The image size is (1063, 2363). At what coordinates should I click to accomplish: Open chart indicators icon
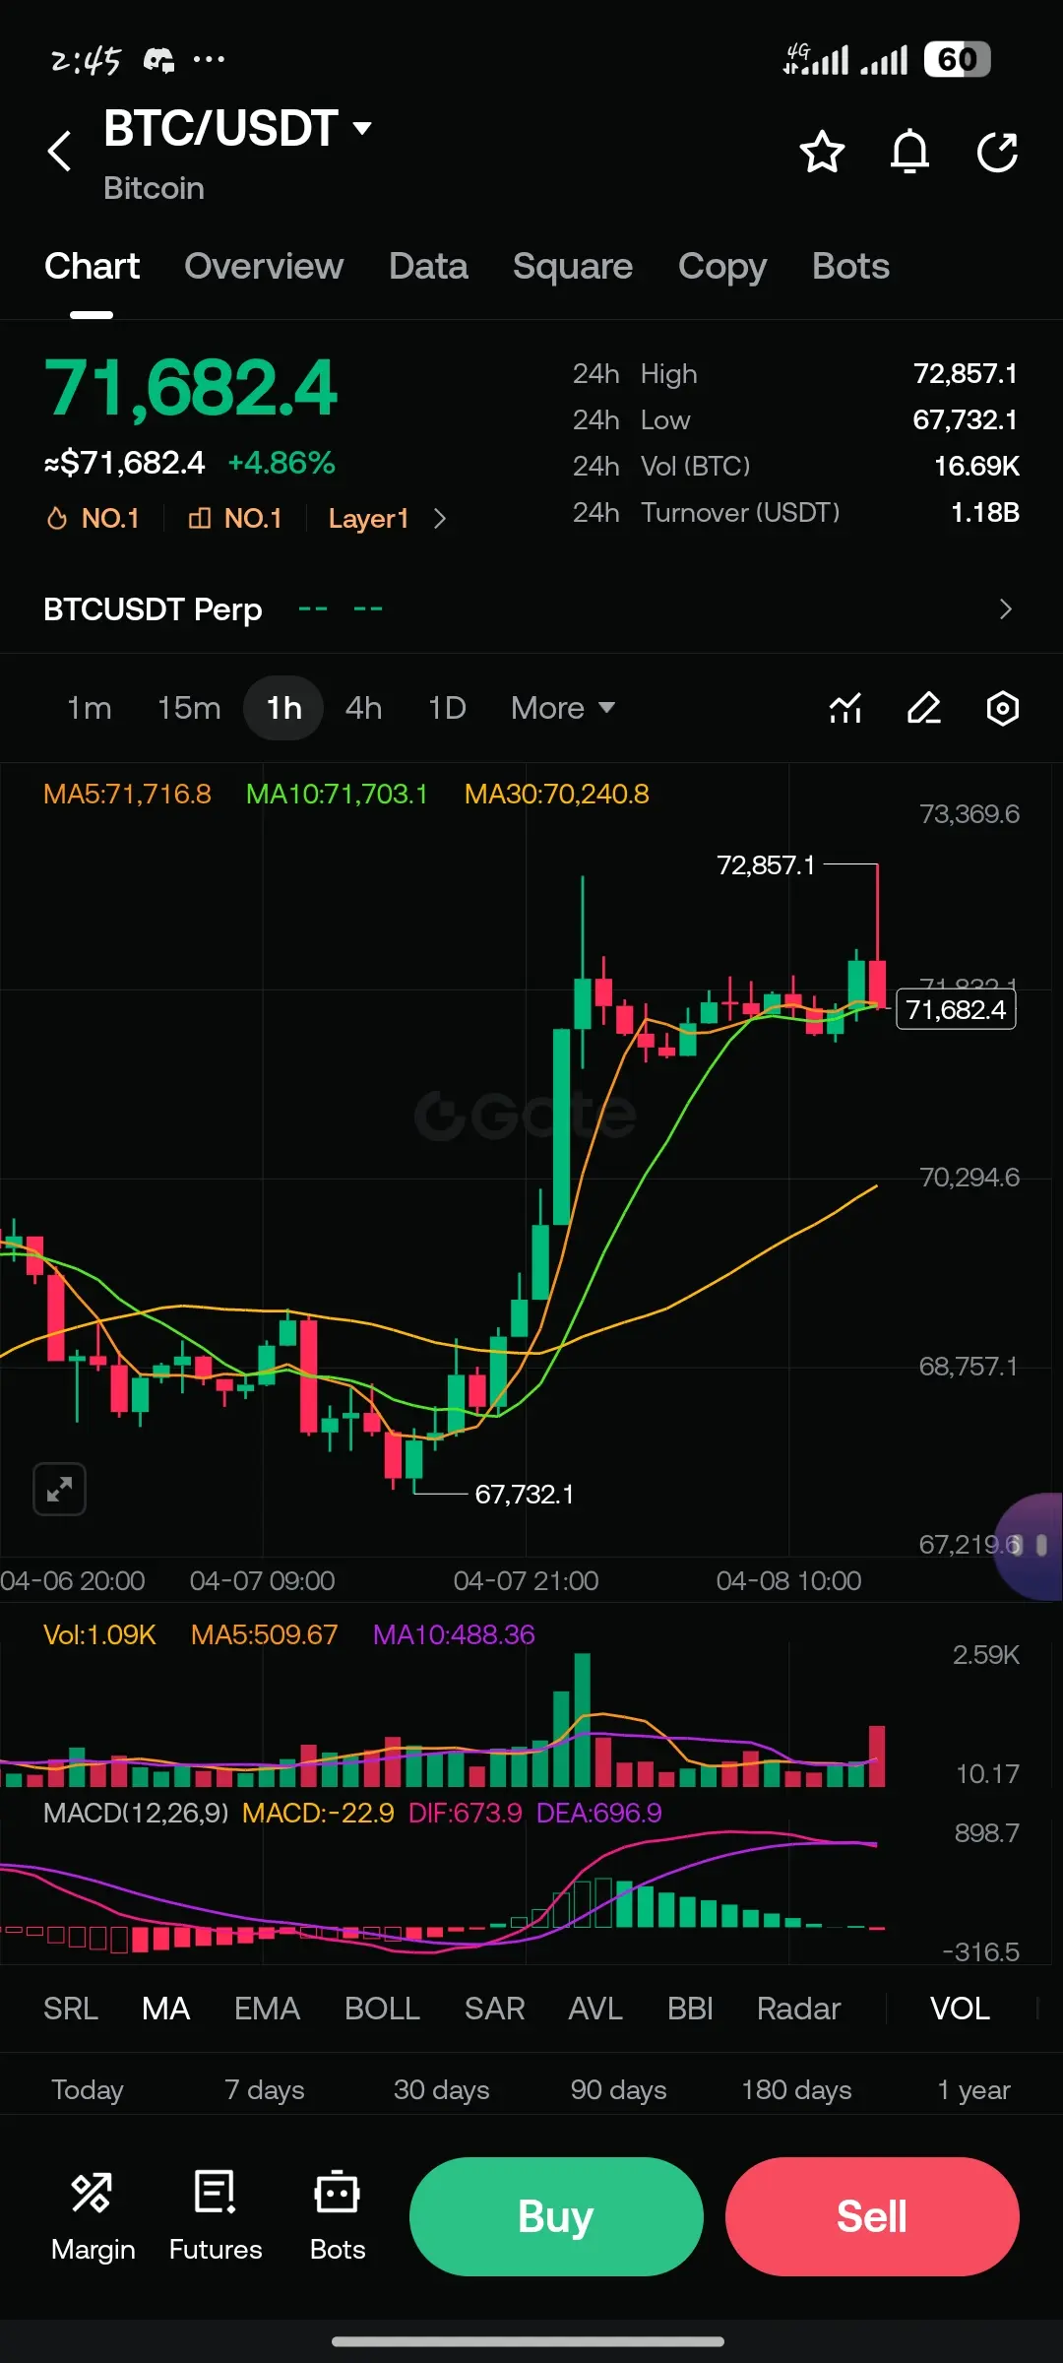pos(845,708)
